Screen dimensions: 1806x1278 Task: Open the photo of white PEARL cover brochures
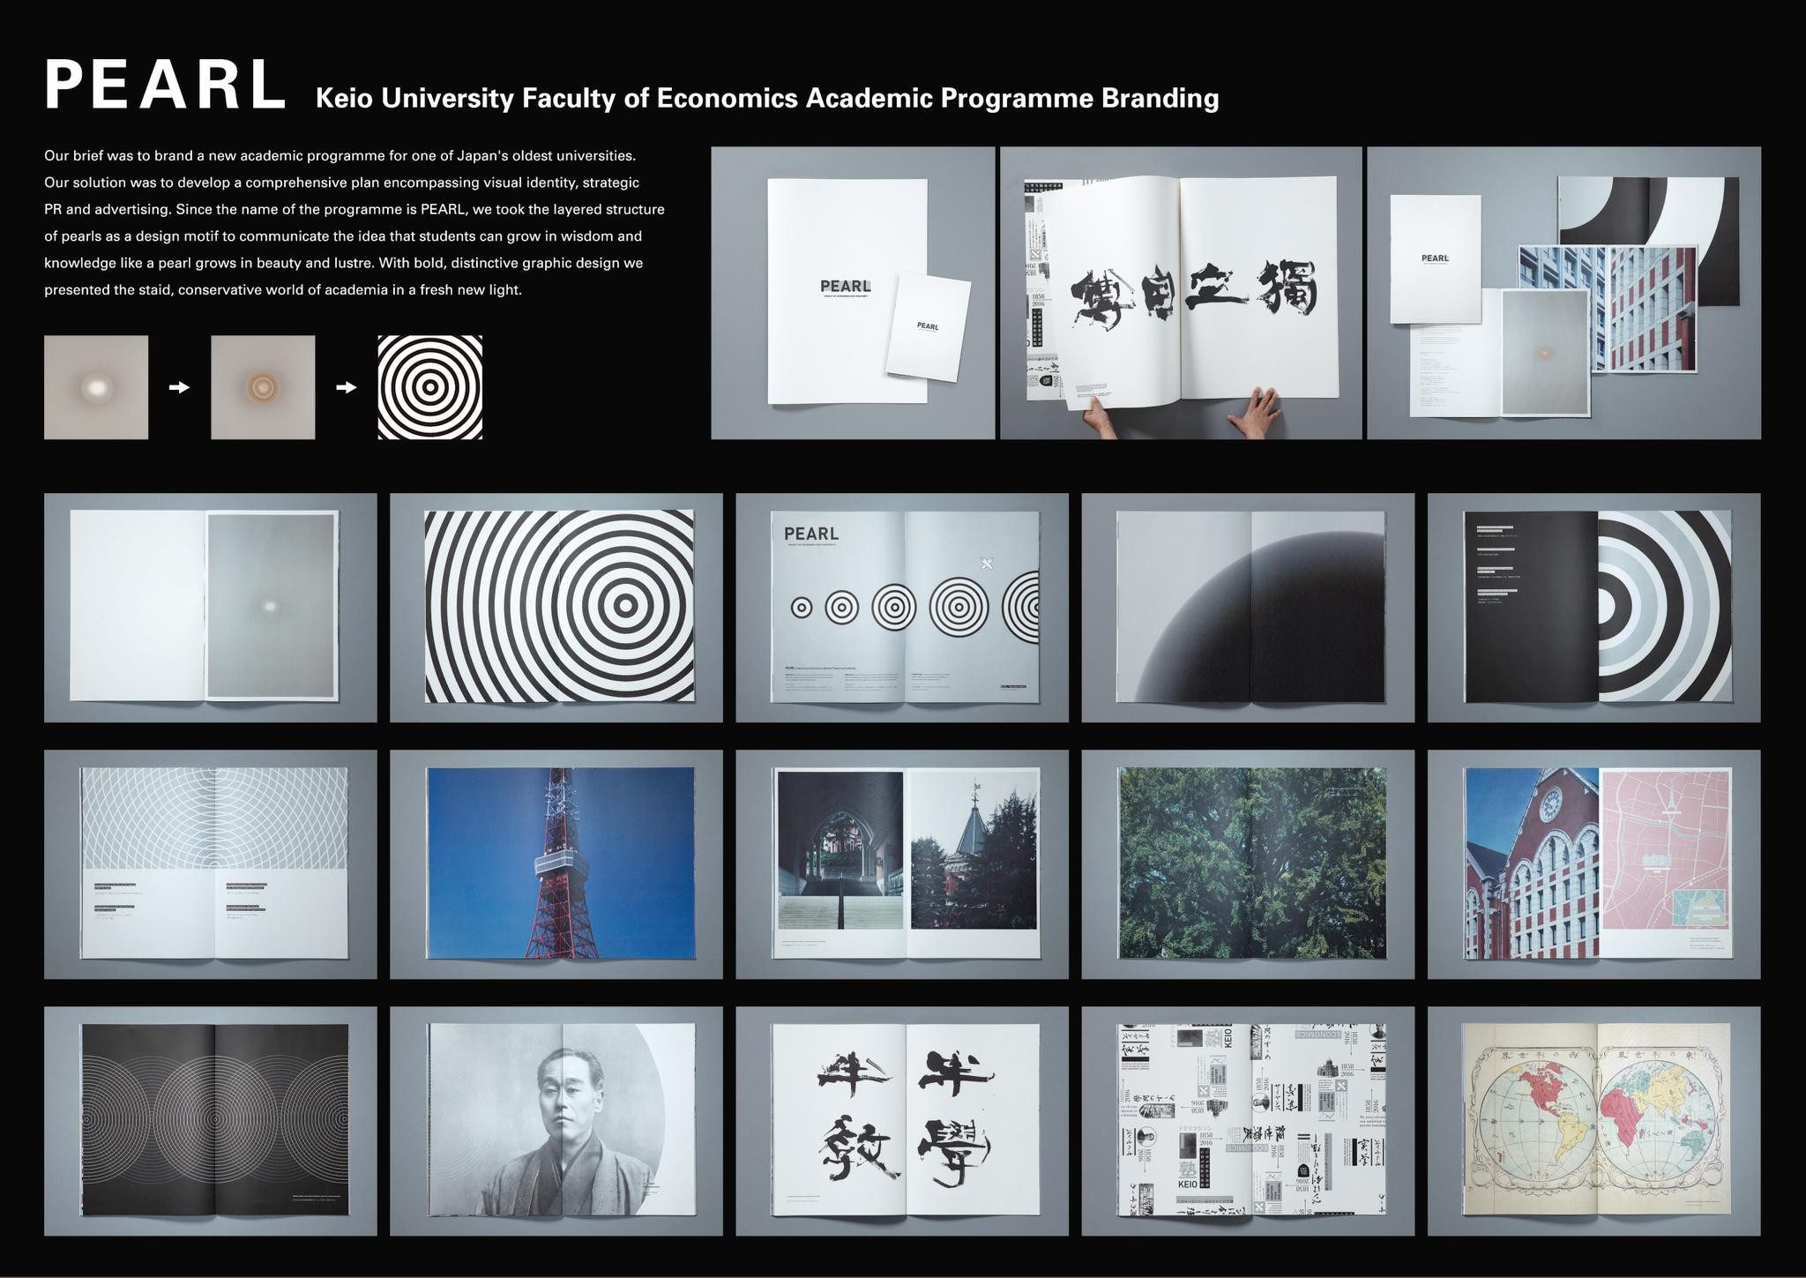(853, 293)
